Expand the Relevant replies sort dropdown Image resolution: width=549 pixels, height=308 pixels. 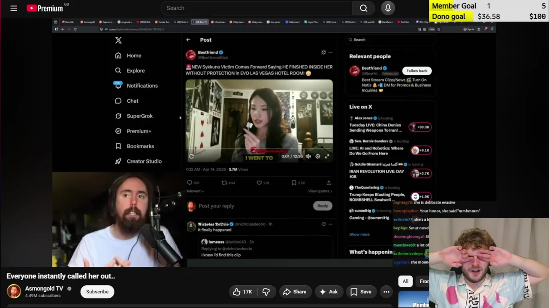click(x=195, y=191)
